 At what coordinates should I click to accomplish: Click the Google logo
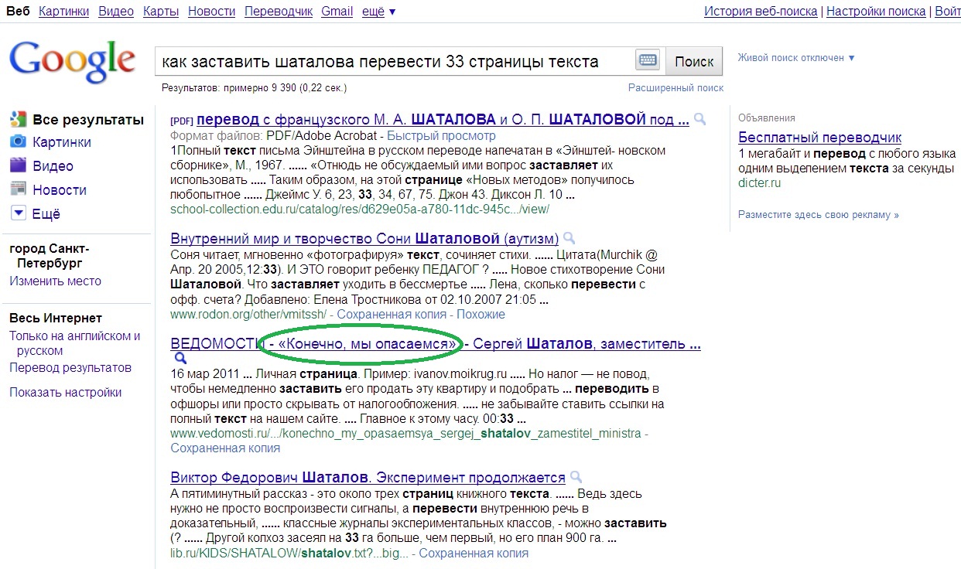coord(73,62)
